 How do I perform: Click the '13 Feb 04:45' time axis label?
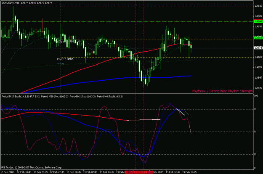click(x=107, y=172)
